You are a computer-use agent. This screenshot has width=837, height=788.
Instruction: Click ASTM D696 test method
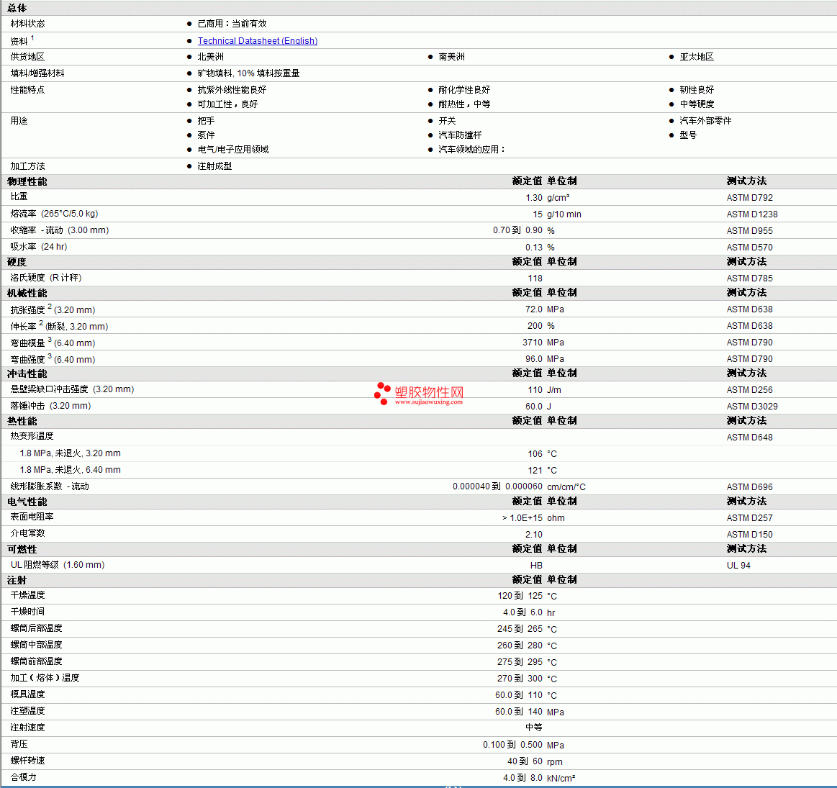pyautogui.click(x=749, y=487)
